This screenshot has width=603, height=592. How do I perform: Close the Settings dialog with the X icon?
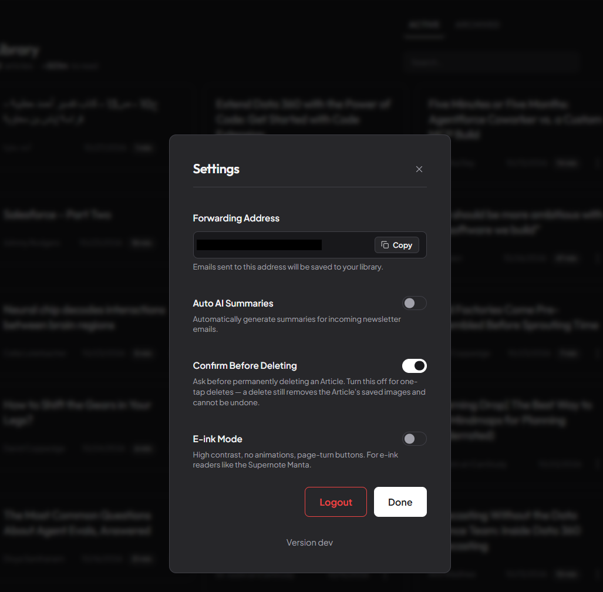(x=419, y=169)
